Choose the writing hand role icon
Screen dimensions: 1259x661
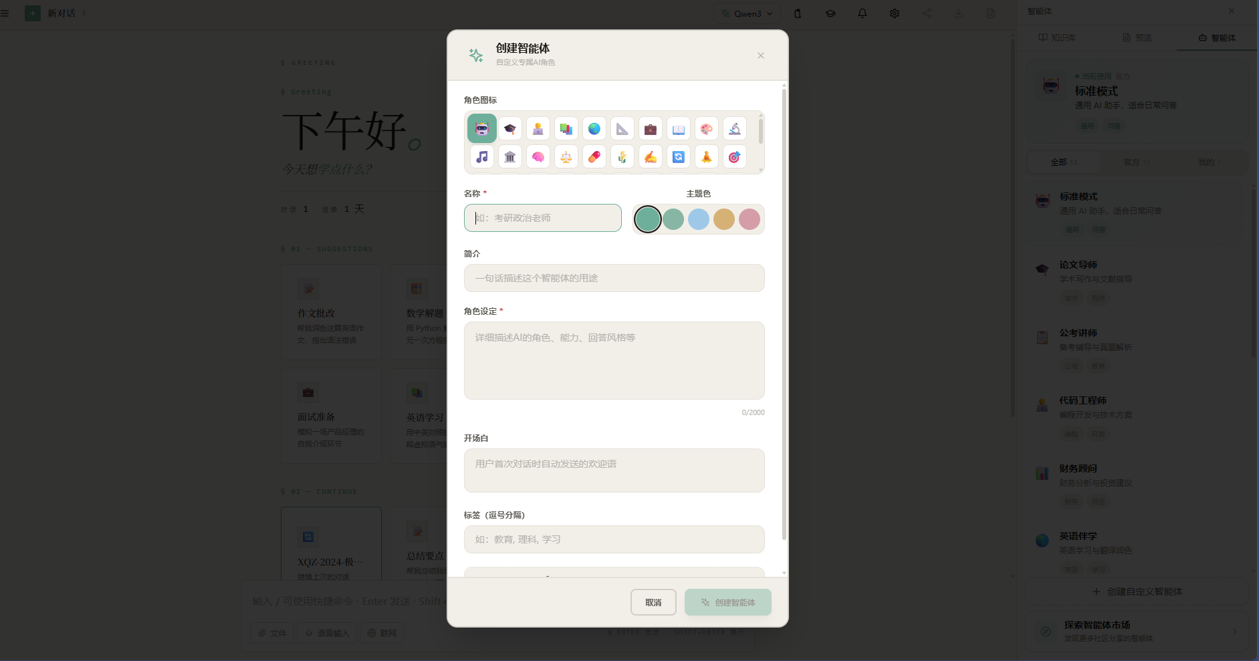(x=651, y=156)
